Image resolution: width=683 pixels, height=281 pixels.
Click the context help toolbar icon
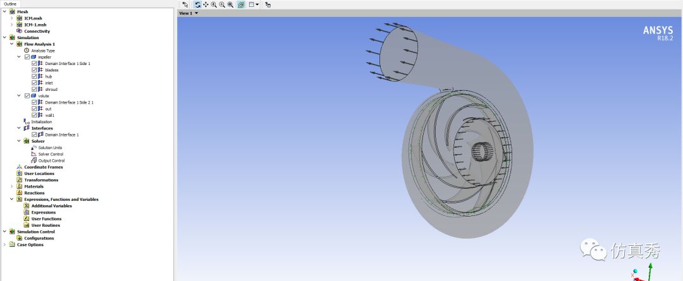(x=268, y=4)
